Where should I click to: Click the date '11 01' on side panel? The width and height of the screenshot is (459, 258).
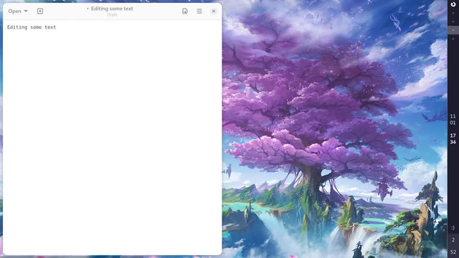(453, 120)
